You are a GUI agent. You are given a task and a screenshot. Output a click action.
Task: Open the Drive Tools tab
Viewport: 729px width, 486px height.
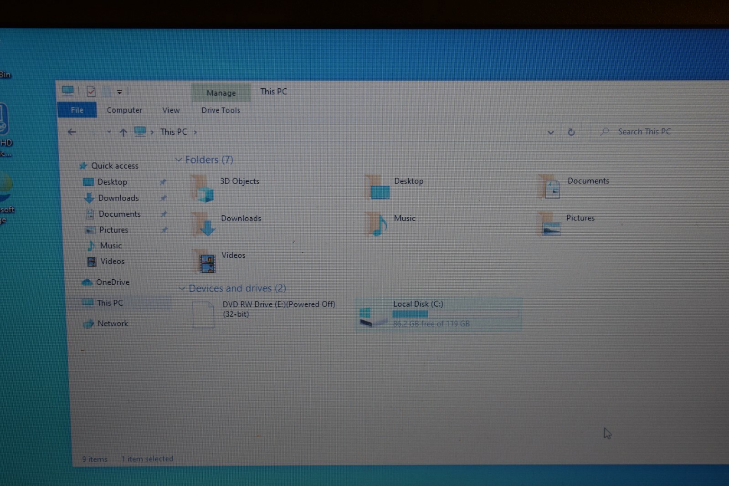coord(221,110)
